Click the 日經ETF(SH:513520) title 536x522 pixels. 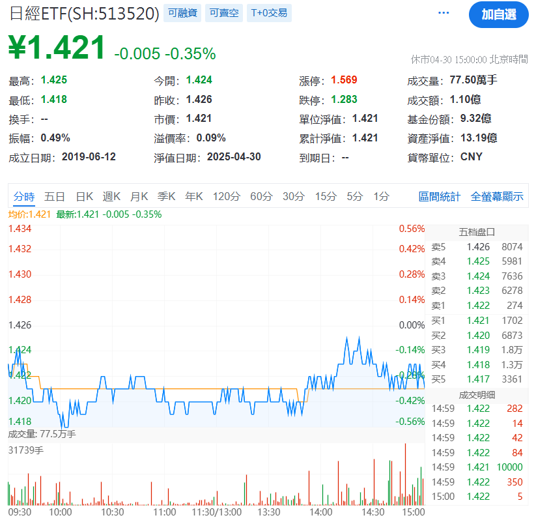[x=84, y=14]
